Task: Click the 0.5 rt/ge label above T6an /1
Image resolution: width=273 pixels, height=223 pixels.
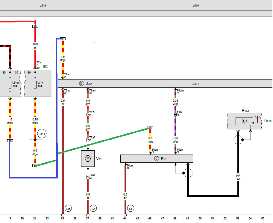Action: [x=151, y=140]
